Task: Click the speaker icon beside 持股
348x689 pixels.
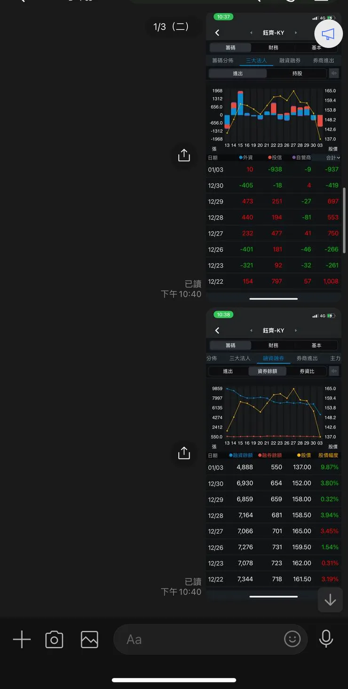Action: (x=333, y=73)
